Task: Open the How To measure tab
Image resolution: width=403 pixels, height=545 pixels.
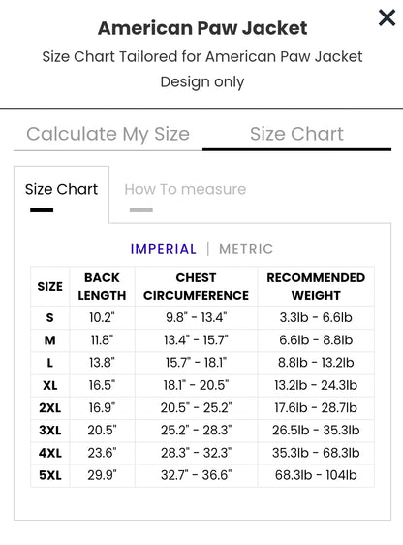Action: pos(185,190)
